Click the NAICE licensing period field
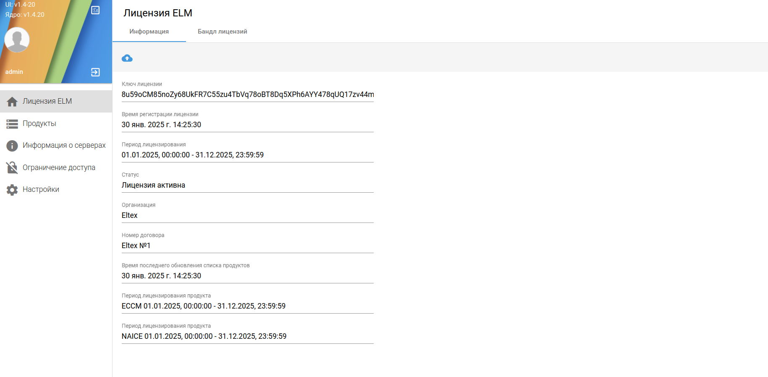768x377 pixels. tap(248, 336)
